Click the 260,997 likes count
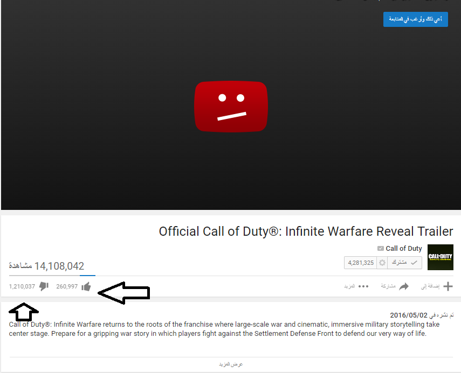Image resolution: width=461 pixels, height=373 pixels. [67, 286]
